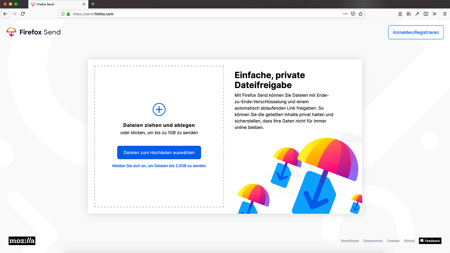Screen dimensions: 450x253
Task: Open a new tab with plus button
Action: (93, 4)
